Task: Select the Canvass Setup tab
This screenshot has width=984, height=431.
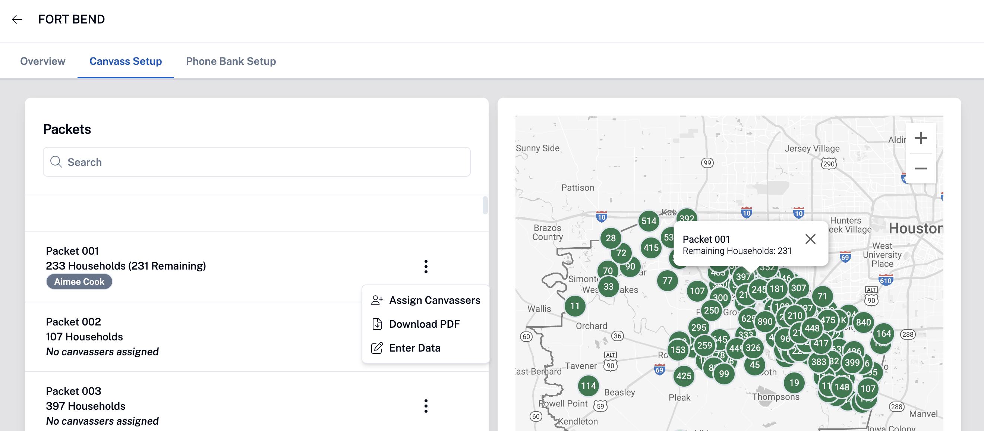Action: [126, 61]
